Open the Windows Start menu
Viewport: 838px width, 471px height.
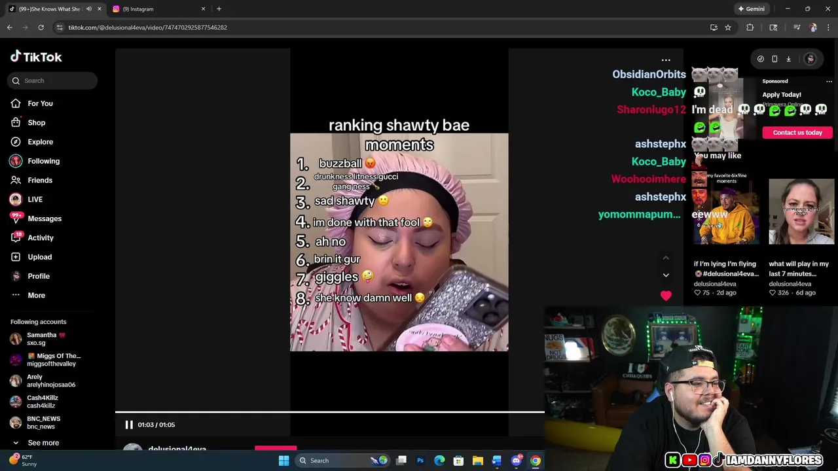(283, 461)
